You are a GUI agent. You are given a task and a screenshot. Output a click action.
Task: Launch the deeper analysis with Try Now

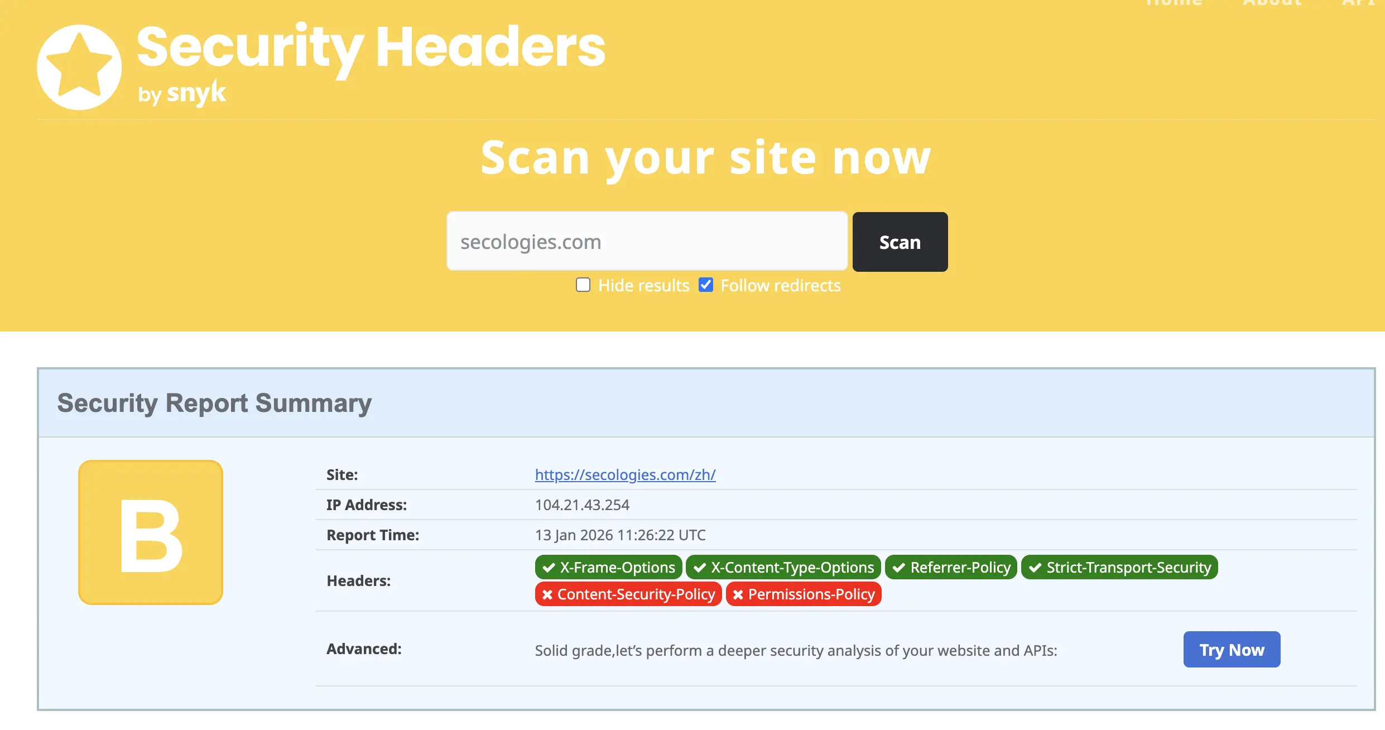(x=1232, y=650)
